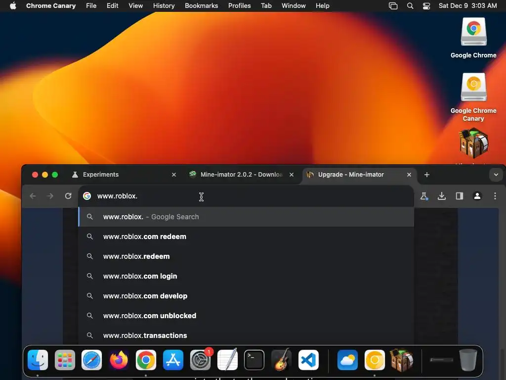
Task: Go back to previous page
Action: [x=33, y=196]
